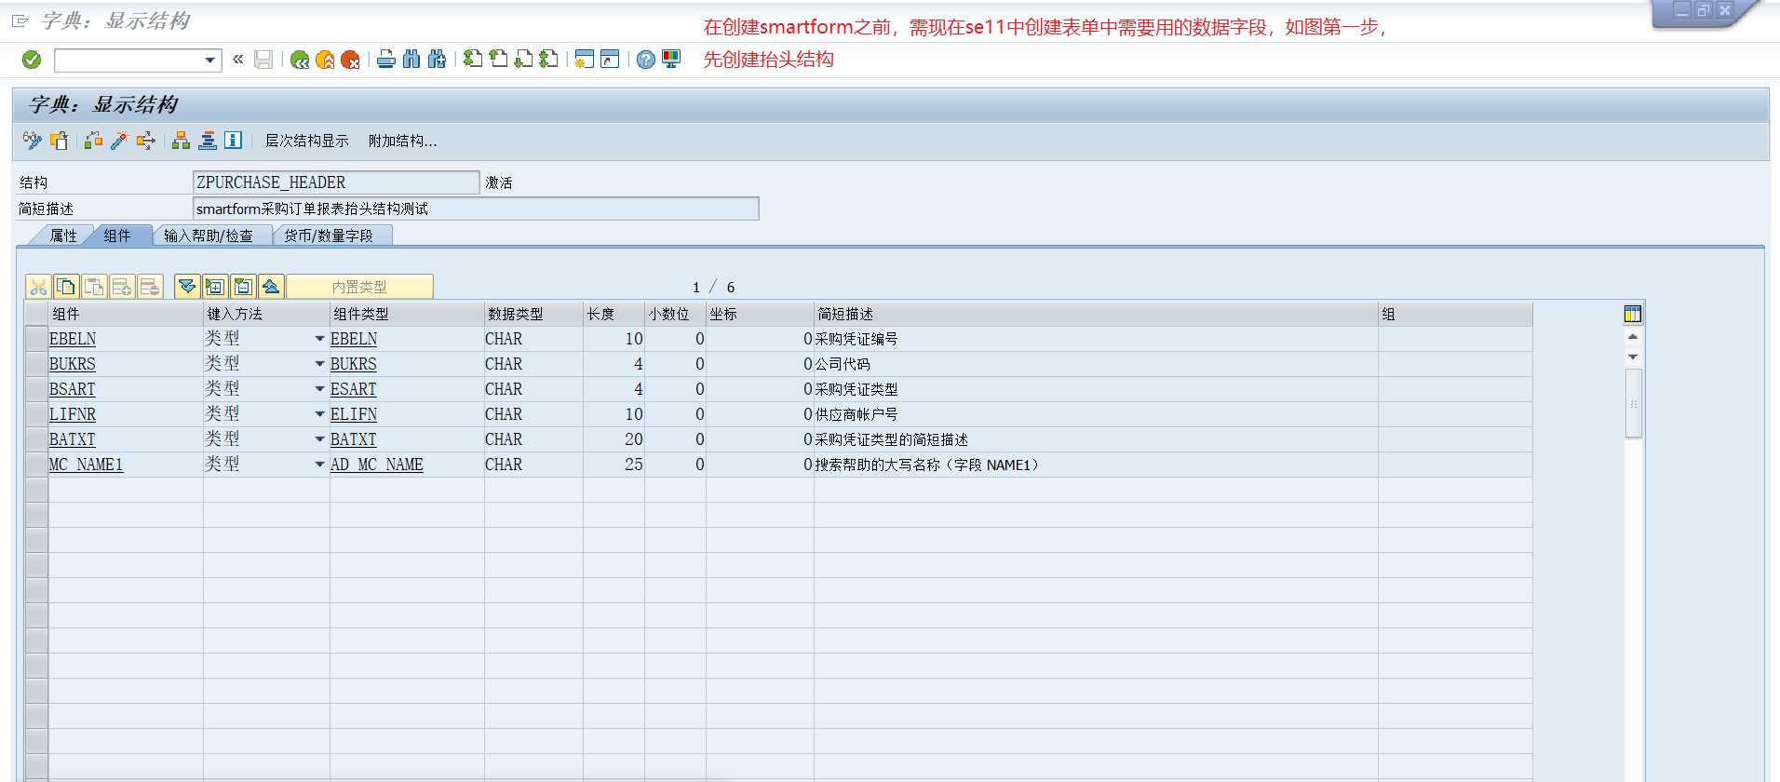Click the green-orange hierarchy tree icon

[x=181, y=141]
